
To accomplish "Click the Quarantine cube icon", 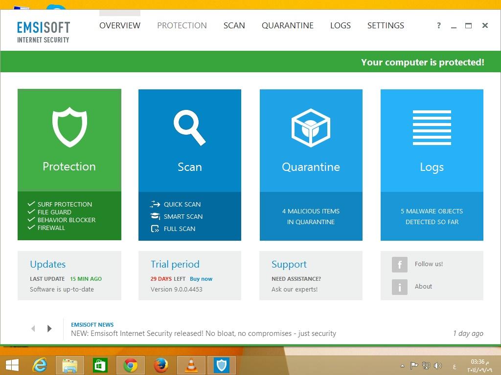I will [311, 127].
